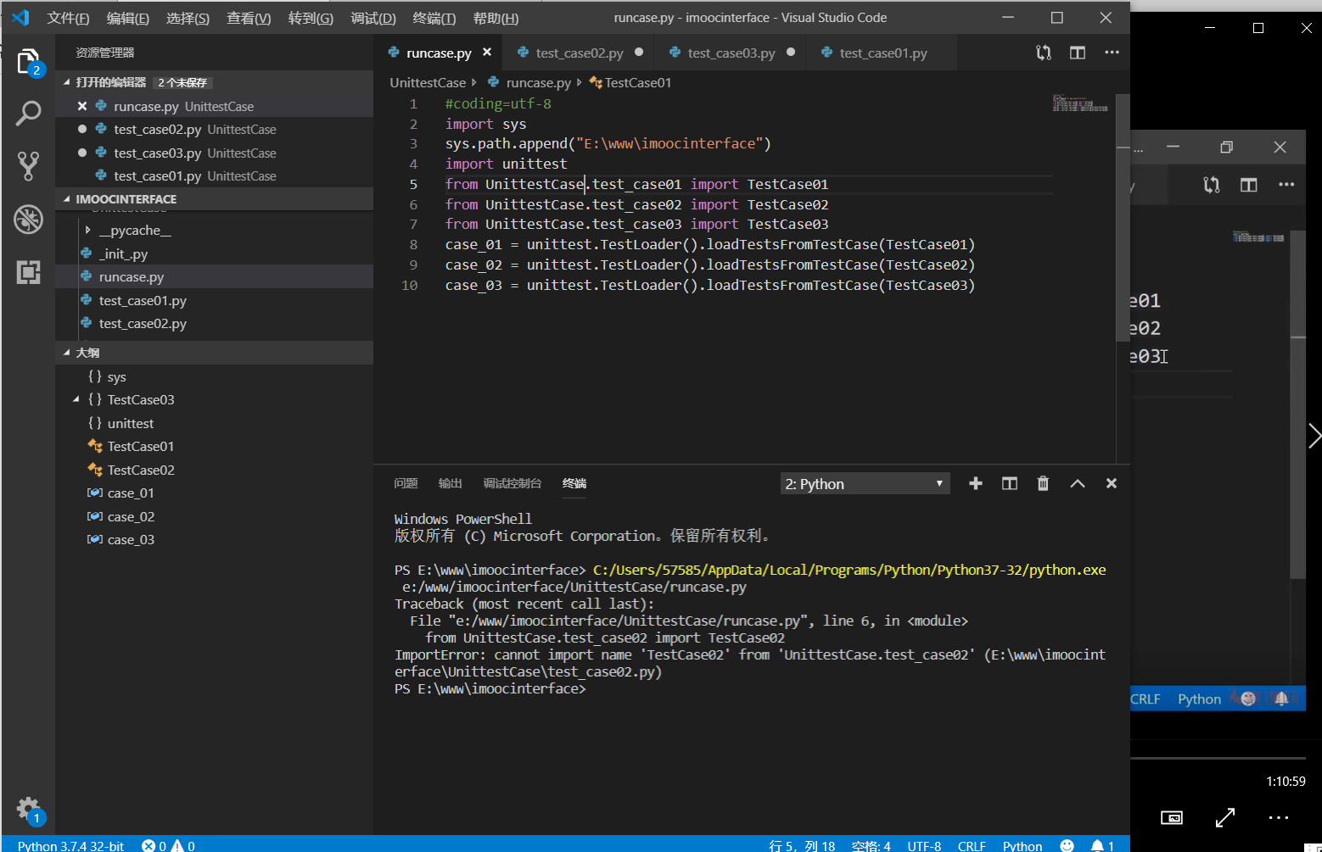Viewport: 1322px width, 852px height.
Task: Add a new terminal with plus icon
Action: click(976, 483)
